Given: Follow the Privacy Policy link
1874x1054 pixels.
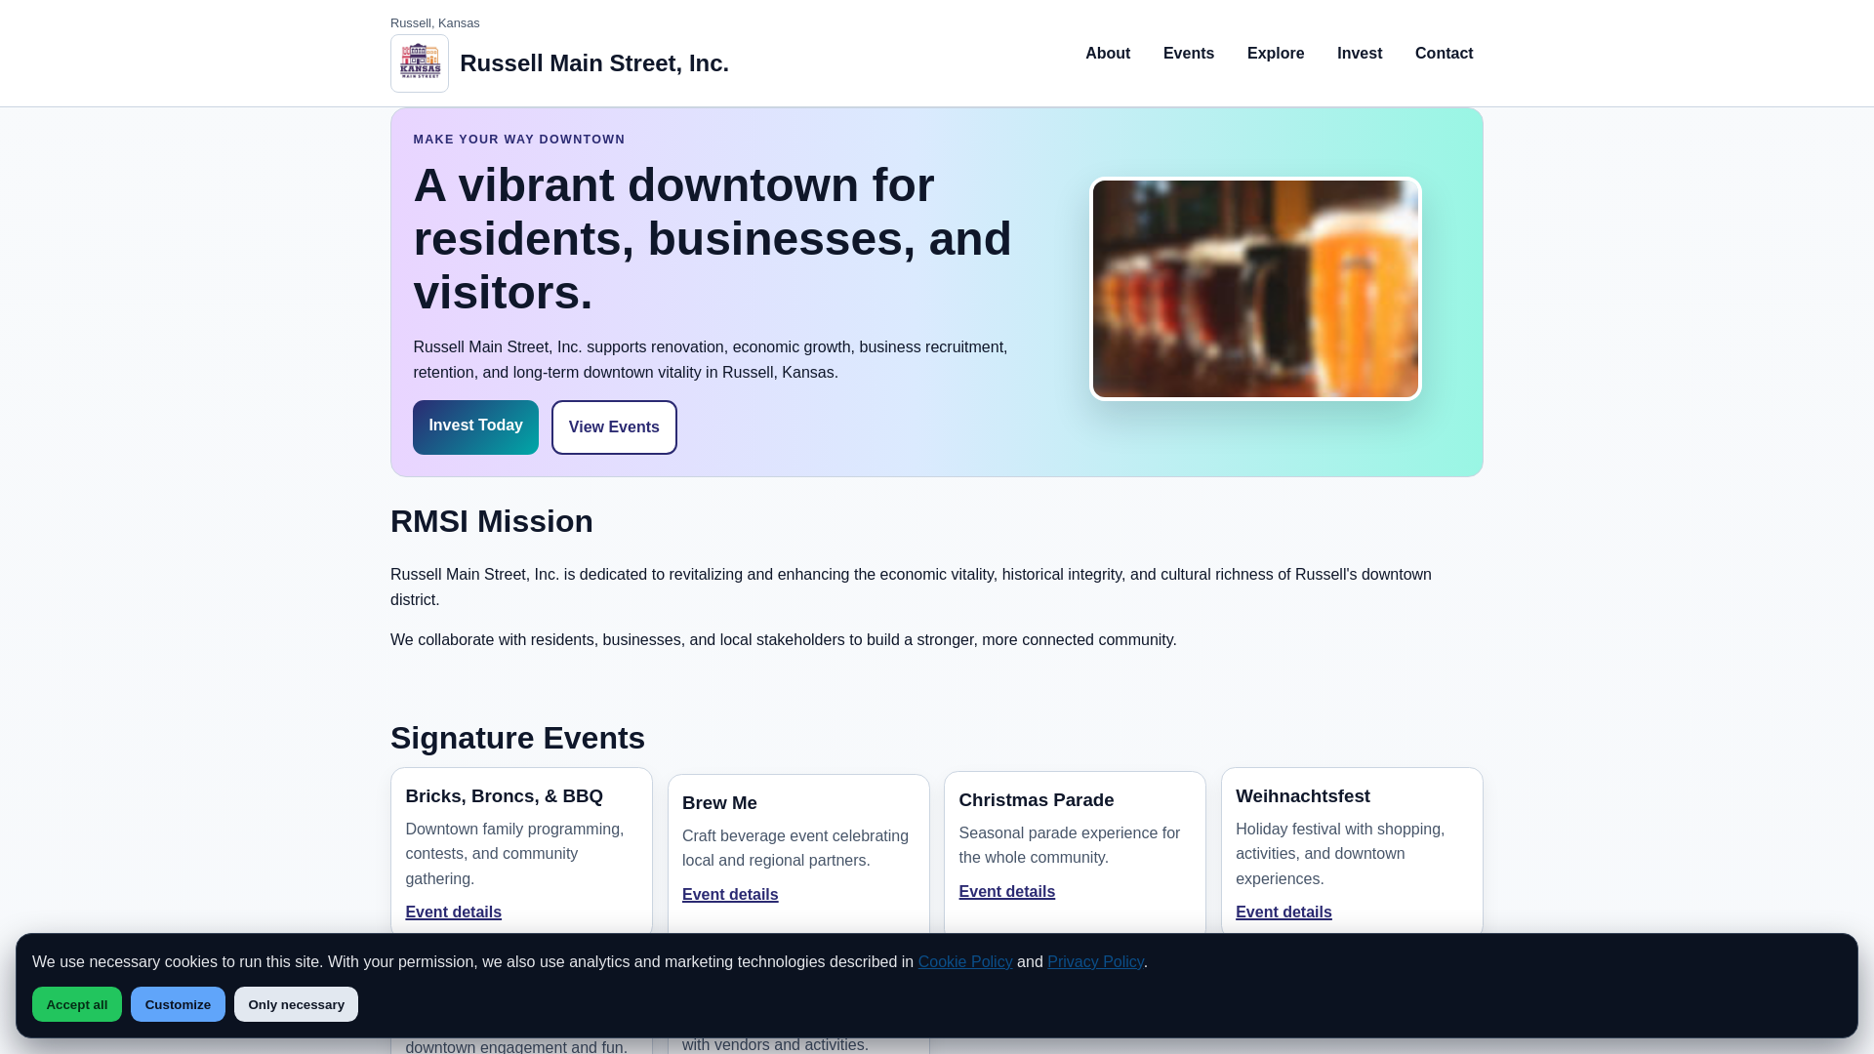Looking at the screenshot, I should click(1095, 962).
